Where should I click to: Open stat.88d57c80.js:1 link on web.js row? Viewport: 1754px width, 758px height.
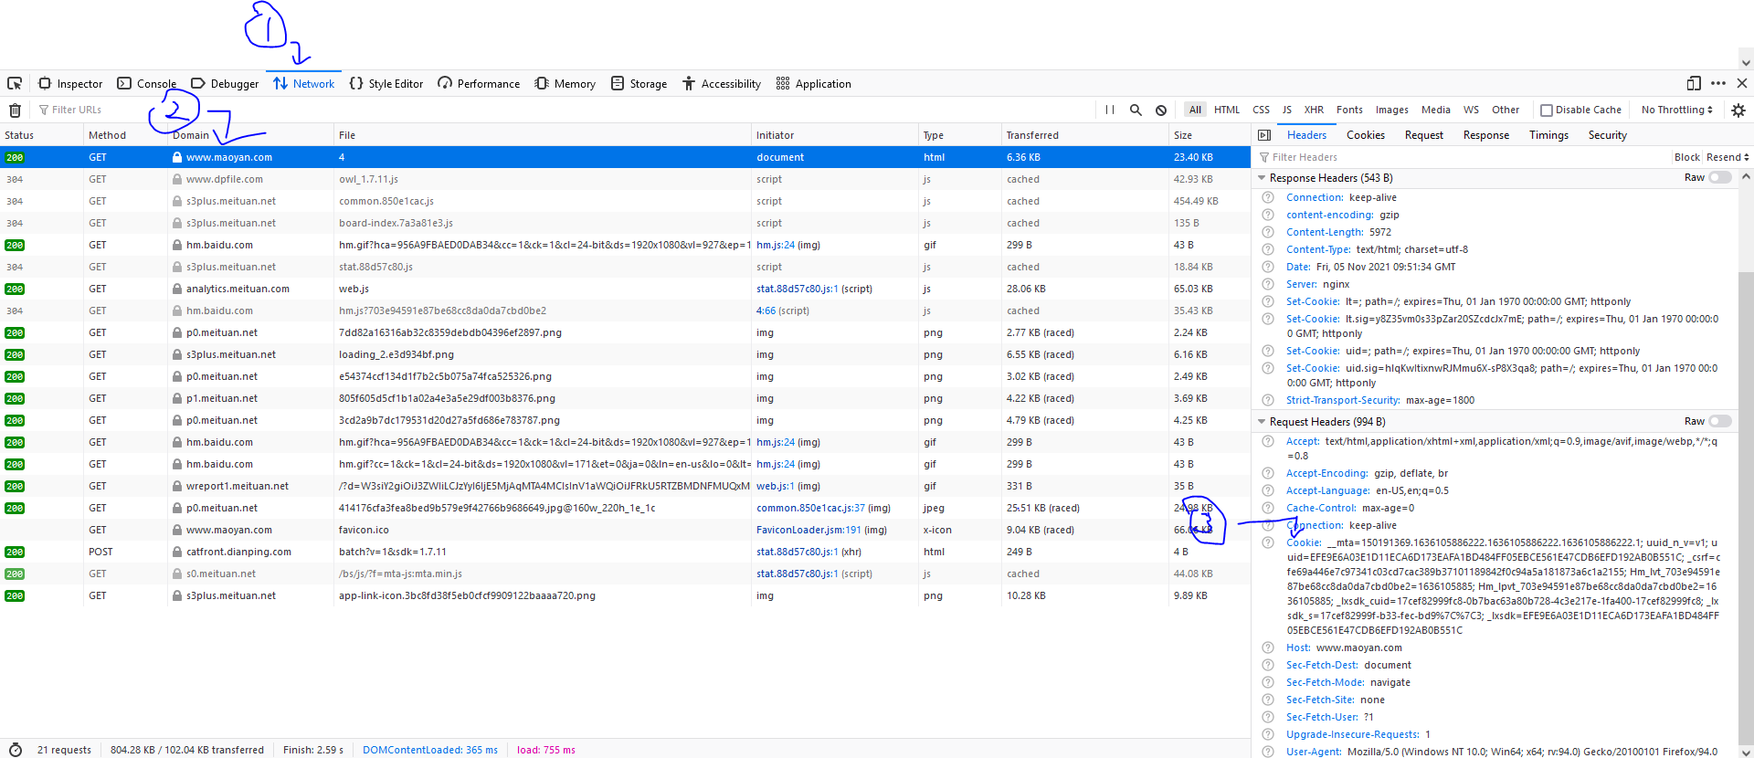click(797, 289)
